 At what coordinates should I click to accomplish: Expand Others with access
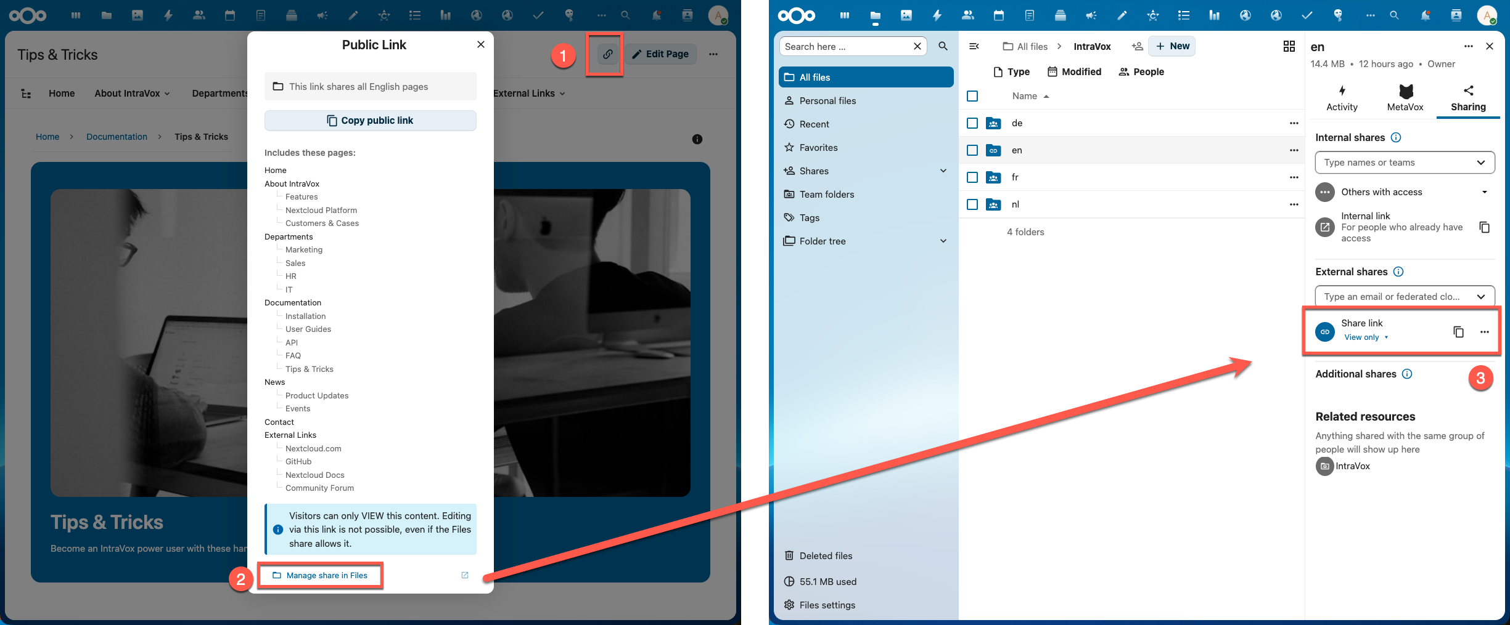1485,192
